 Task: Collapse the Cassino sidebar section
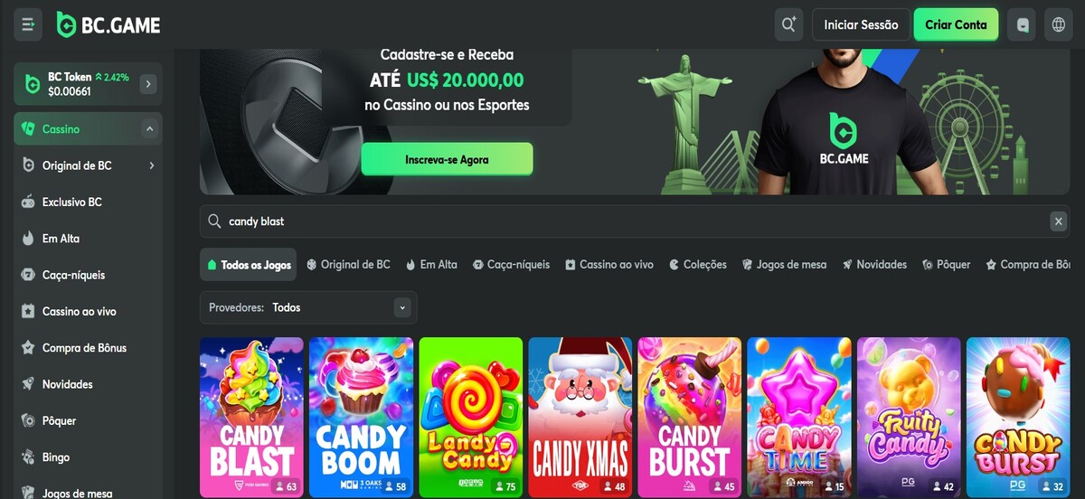(149, 129)
